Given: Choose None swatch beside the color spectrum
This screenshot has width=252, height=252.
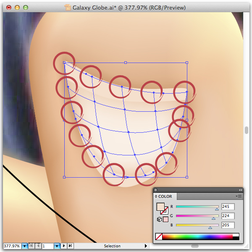Looking at the screenshot, I should [x=159, y=236].
